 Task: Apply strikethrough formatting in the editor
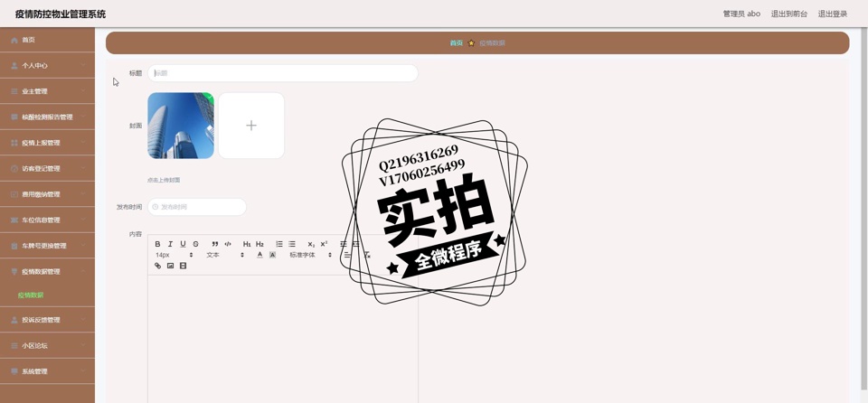[x=195, y=244]
